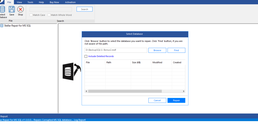
Task: Click the Size (KB) column header
Action: click(141, 62)
